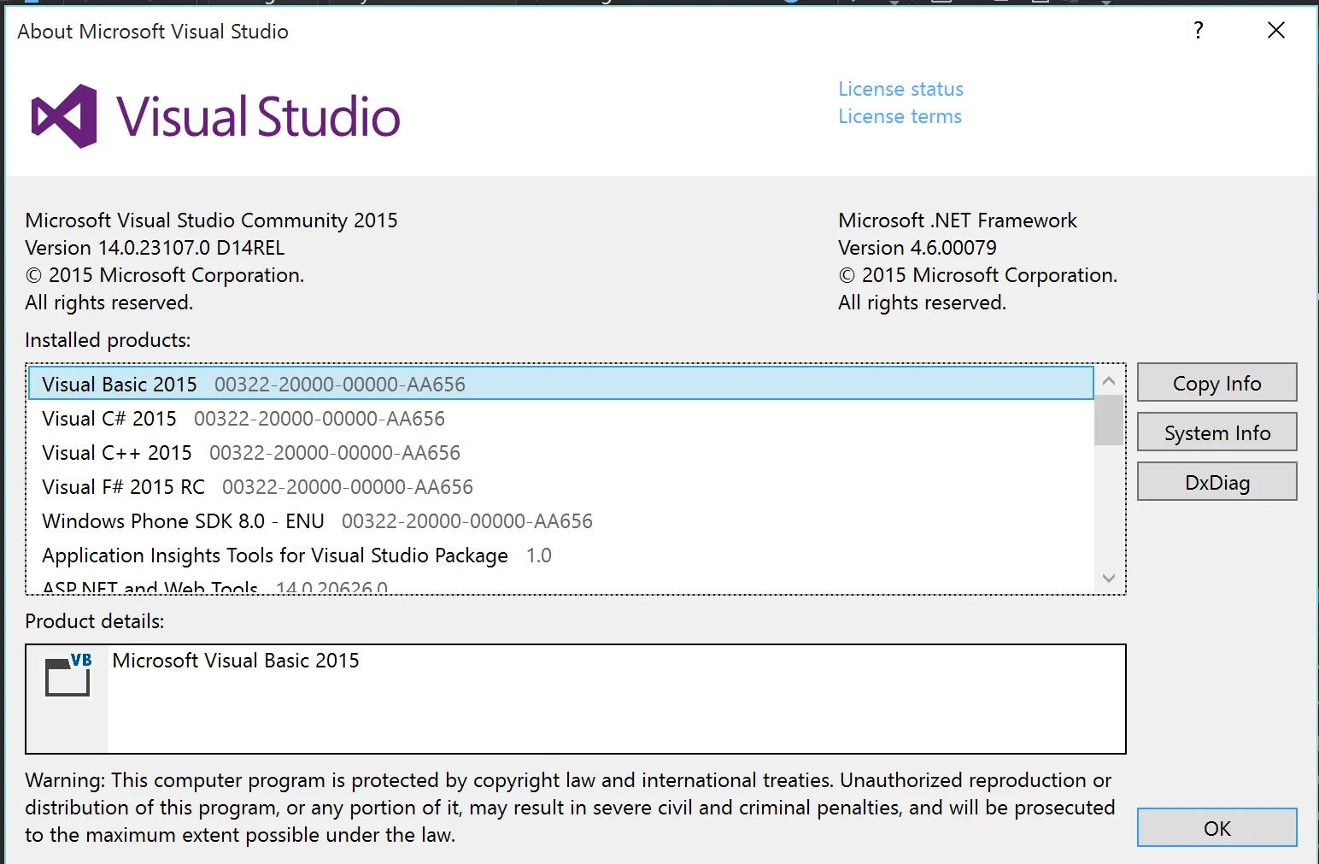Select the Visual F# 2015 RC row
The image size is (1319, 864).
point(561,486)
